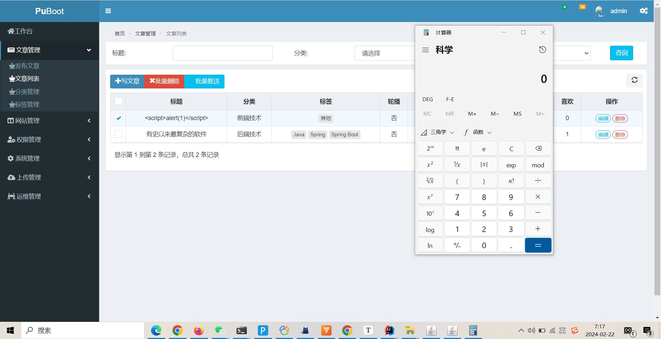This screenshot has width=661, height=339.
Task: Open the orange notification badge numbered 10
Action: pyautogui.click(x=582, y=7)
